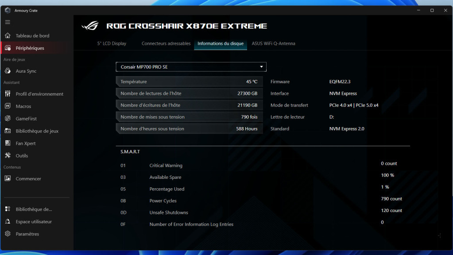
Task: Select Informations du disque tab
Action: click(221, 43)
